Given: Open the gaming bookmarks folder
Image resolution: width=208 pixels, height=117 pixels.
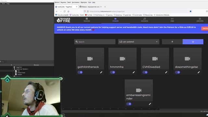Looking at the screenshot, I should coord(109,15).
